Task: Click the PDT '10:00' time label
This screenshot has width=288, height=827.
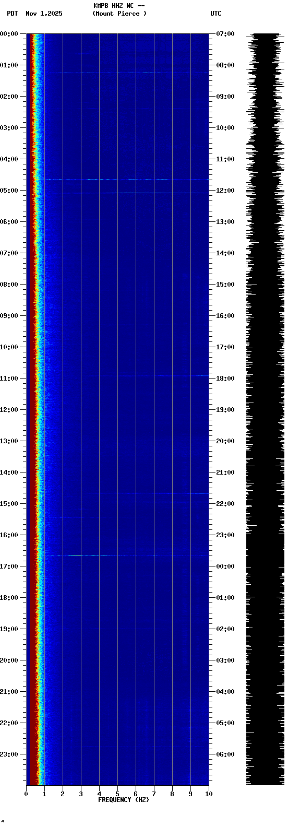Action: 9,347
